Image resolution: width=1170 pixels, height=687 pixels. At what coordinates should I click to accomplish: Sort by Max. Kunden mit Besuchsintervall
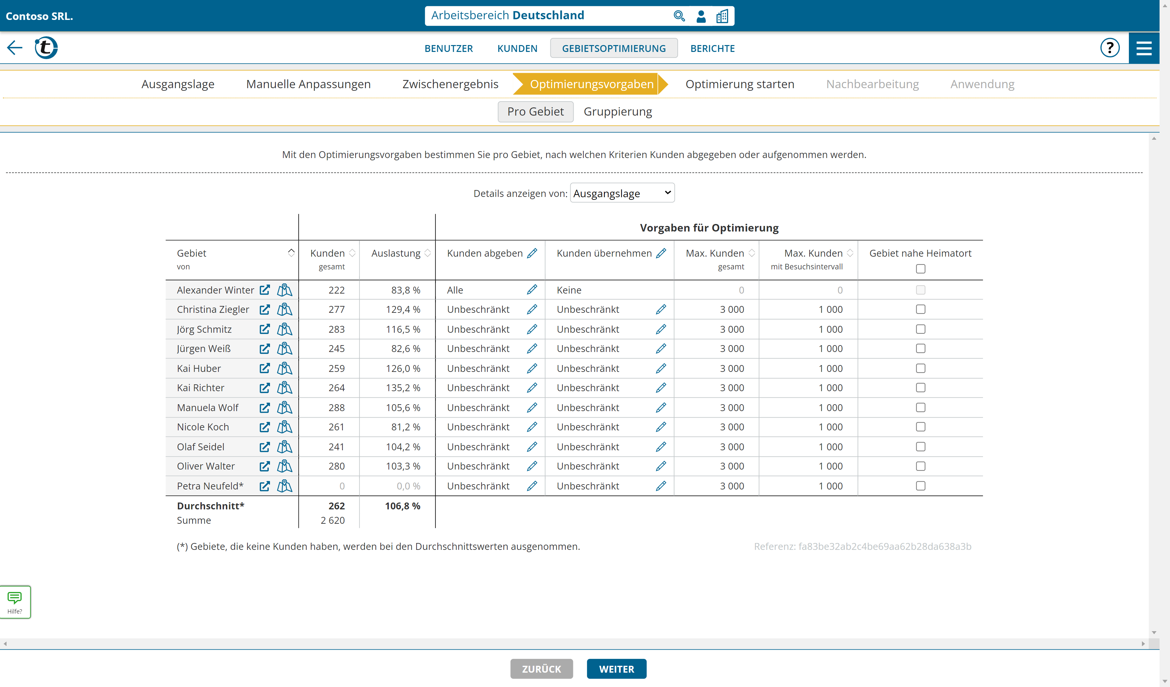pyautogui.click(x=850, y=253)
